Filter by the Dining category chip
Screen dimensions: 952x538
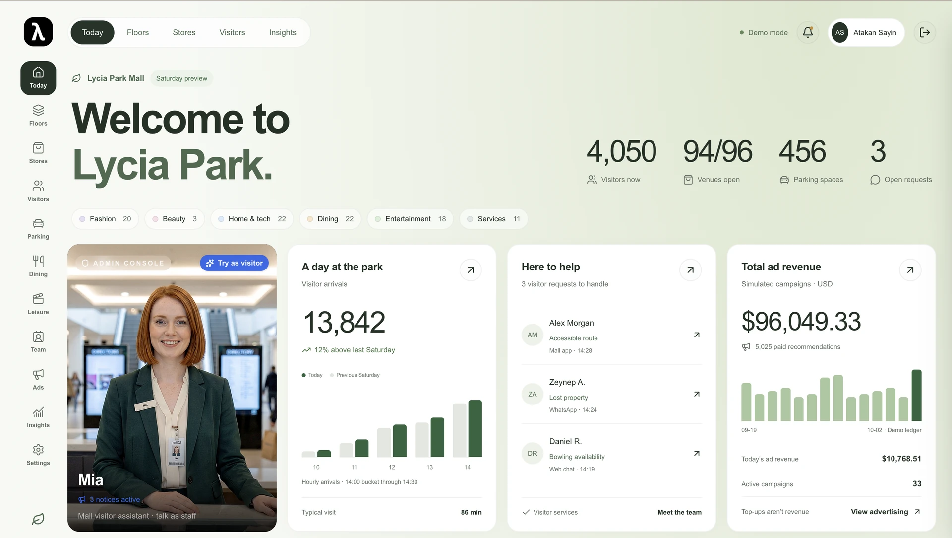pos(330,219)
